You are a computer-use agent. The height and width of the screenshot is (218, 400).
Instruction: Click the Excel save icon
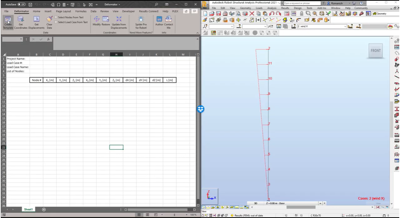pos(30,5)
